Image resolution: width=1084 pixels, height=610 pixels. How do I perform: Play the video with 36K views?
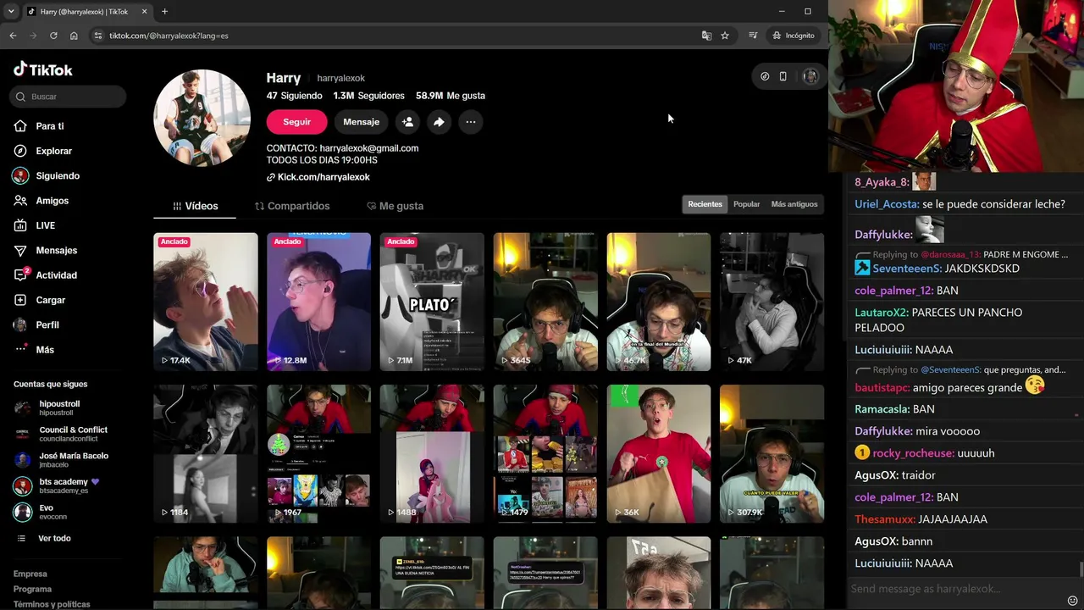pos(659,454)
